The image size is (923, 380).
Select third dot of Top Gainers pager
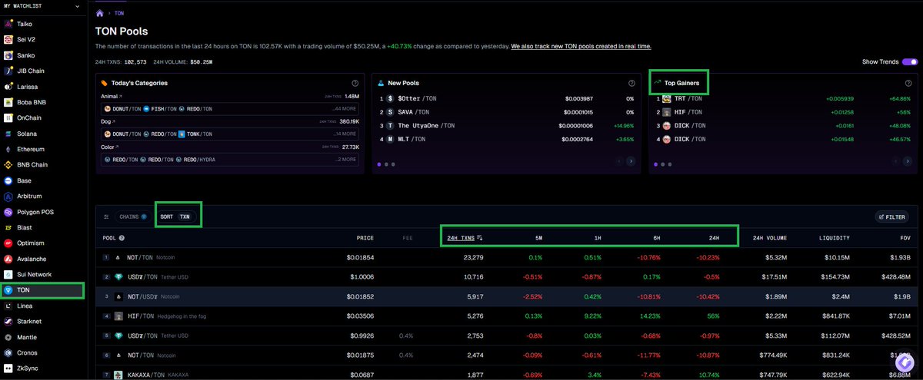pos(670,164)
